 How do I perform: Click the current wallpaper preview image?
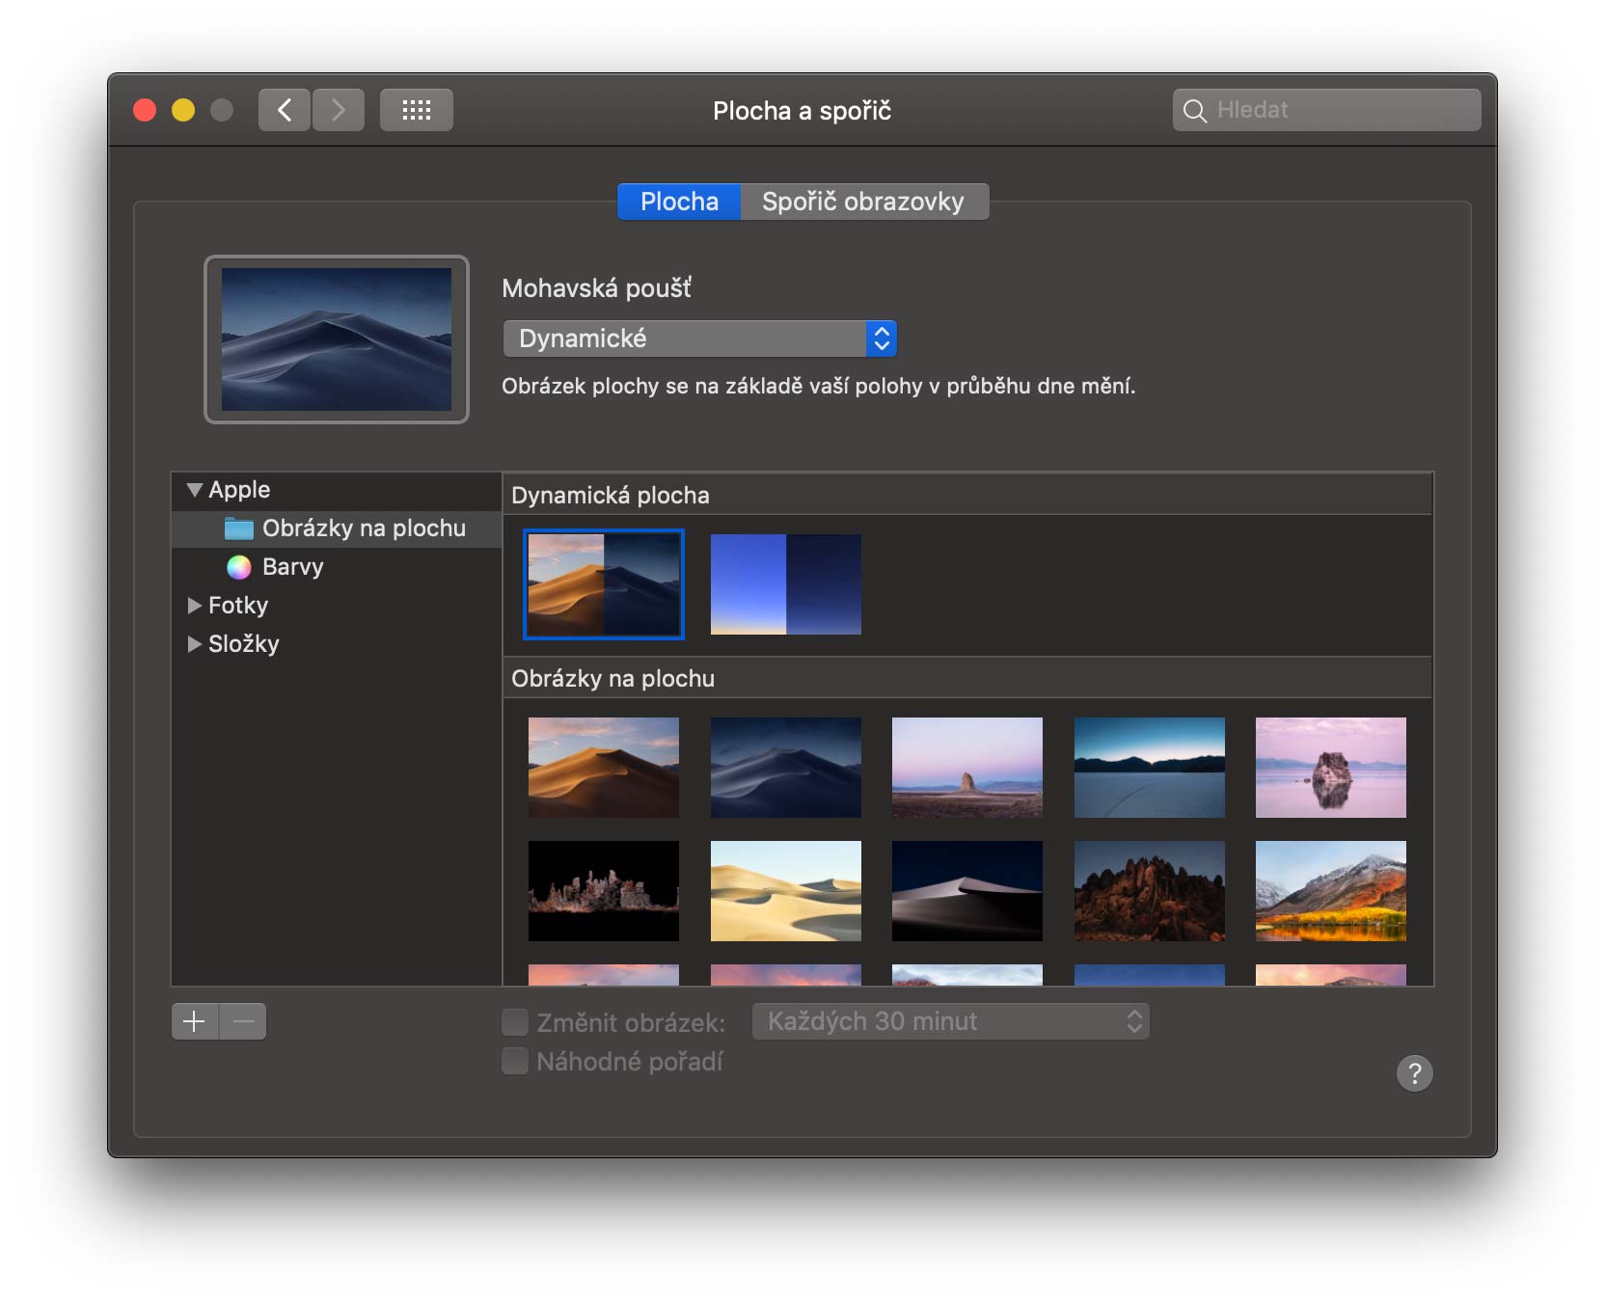point(337,339)
